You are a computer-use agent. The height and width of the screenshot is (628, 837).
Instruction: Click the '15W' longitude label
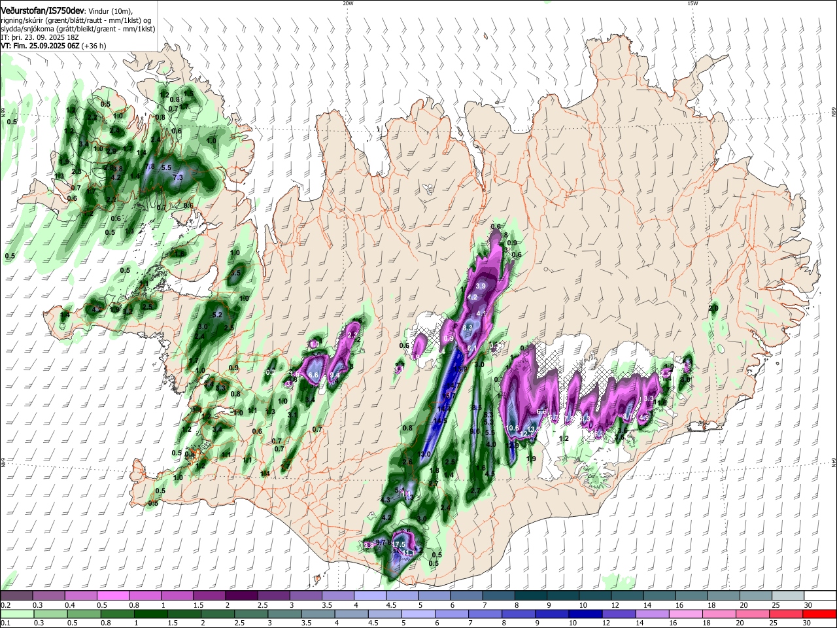(x=692, y=3)
